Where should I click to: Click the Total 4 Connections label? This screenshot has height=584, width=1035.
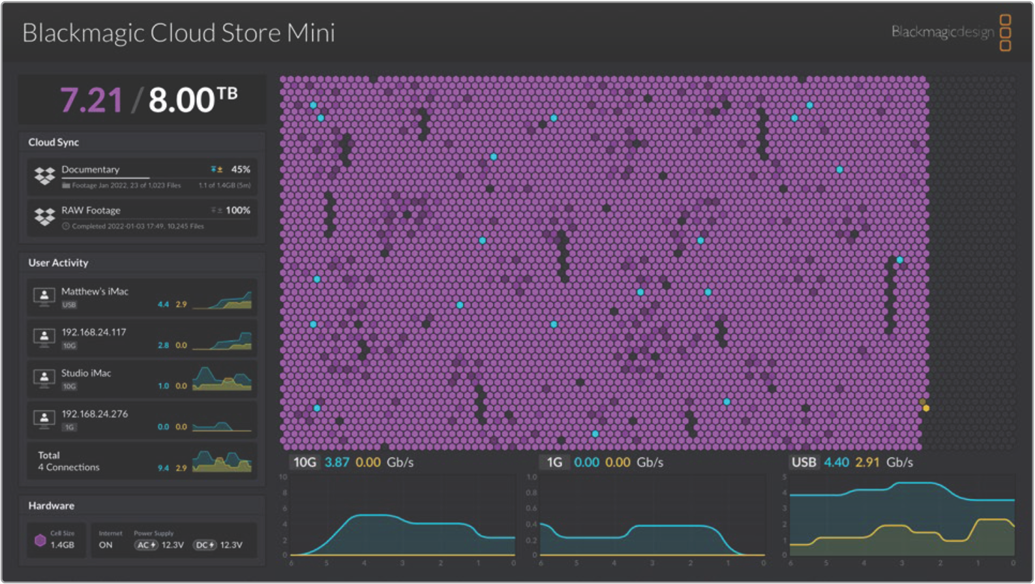pyautogui.click(x=68, y=461)
